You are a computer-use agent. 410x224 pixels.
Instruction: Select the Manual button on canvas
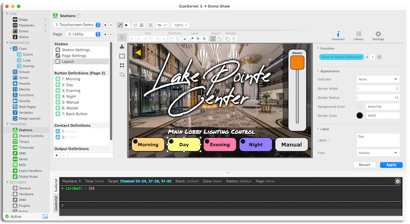click(x=292, y=145)
